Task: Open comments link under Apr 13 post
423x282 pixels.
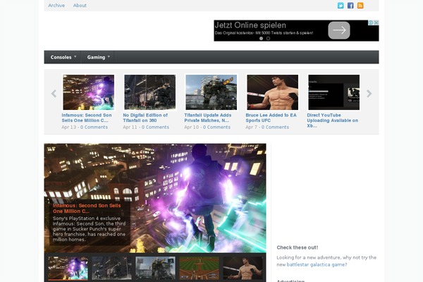Action: pyautogui.click(x=94, y=127)
